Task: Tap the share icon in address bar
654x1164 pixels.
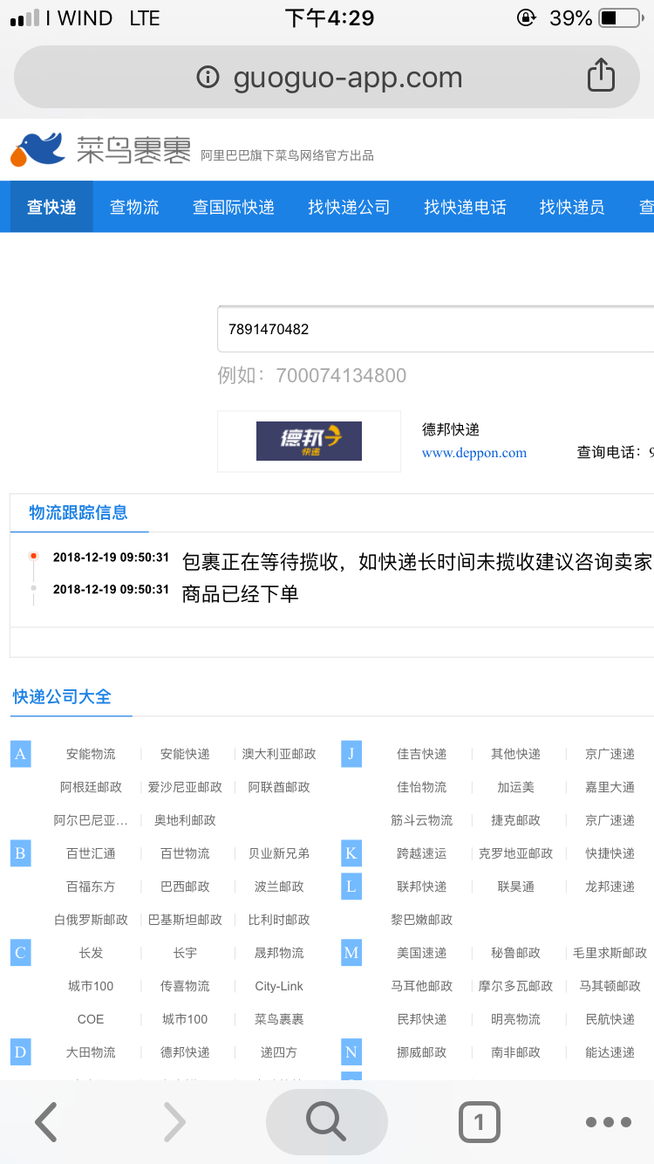Action: point(601,75)
